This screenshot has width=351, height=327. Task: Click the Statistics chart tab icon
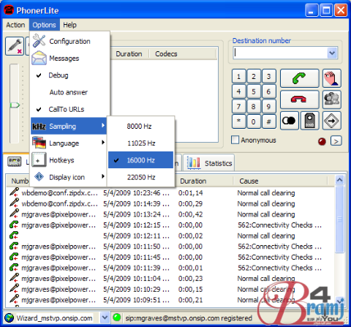pos(194,162)
